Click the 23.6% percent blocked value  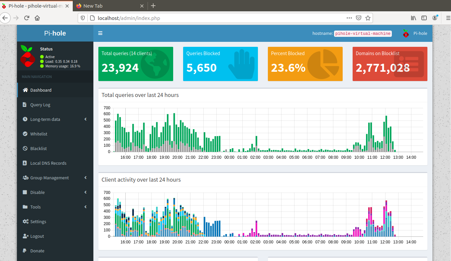(x=288, y=68)
